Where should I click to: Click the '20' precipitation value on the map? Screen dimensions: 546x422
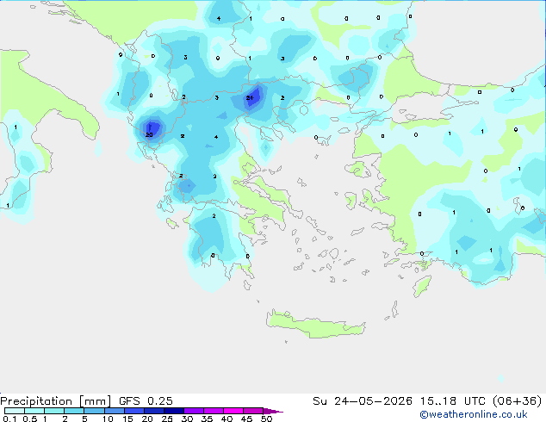(x=149, y=134)
